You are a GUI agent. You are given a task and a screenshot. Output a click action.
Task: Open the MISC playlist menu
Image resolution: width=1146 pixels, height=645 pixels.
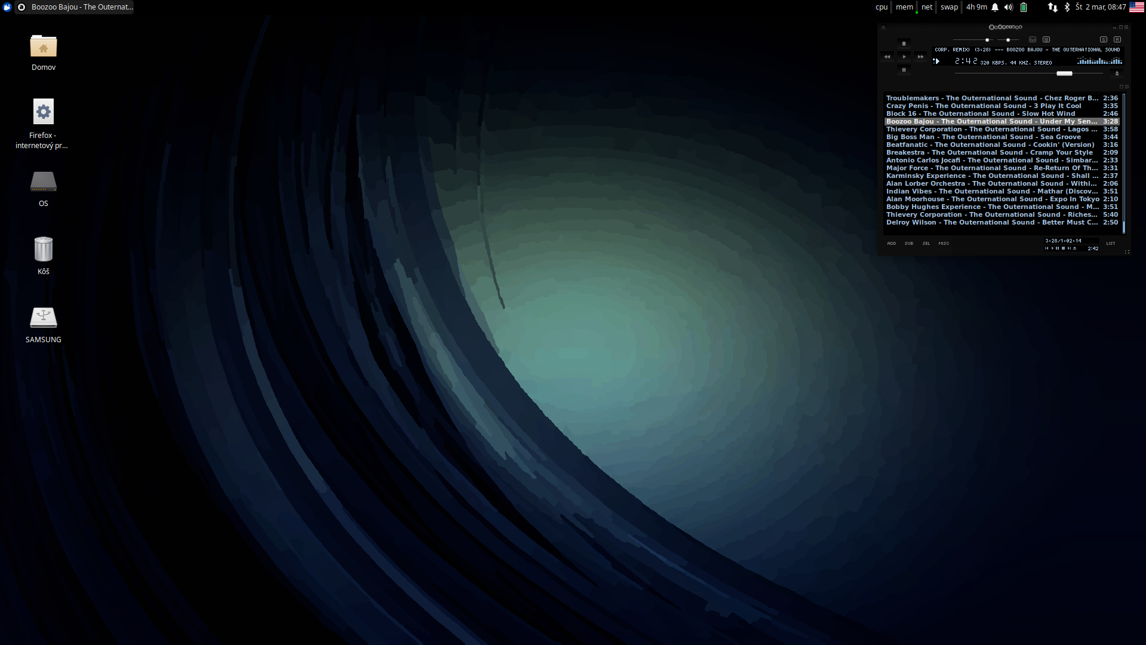click(x=944, y=243)
